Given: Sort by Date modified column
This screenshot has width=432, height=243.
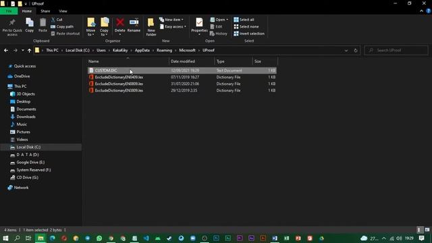Looking at the screenshot, I should click(x=192, y=61).
